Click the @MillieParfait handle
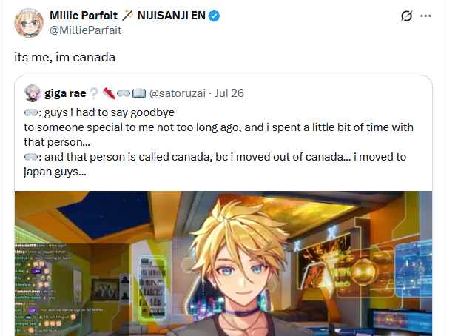Image resolution: width=458 pixels, height=336 pixels. coord(85,30)
